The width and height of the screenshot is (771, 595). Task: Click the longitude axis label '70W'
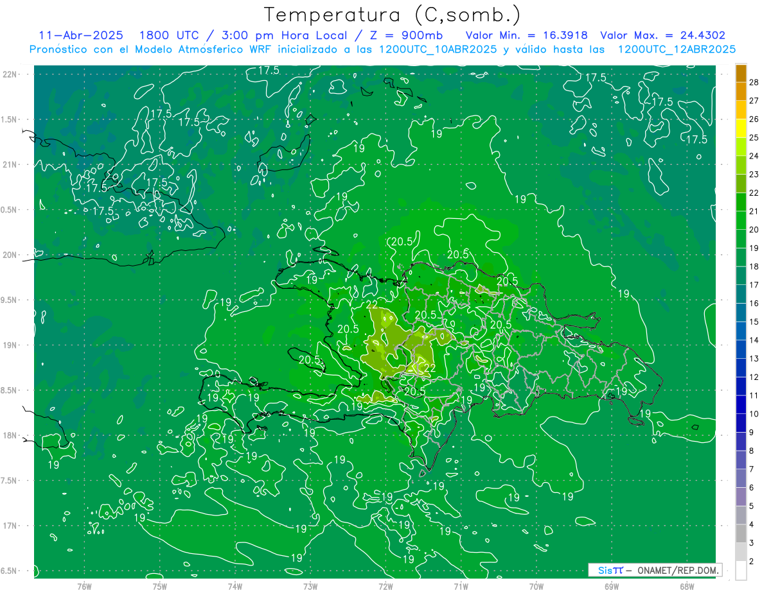click(536, 587)
